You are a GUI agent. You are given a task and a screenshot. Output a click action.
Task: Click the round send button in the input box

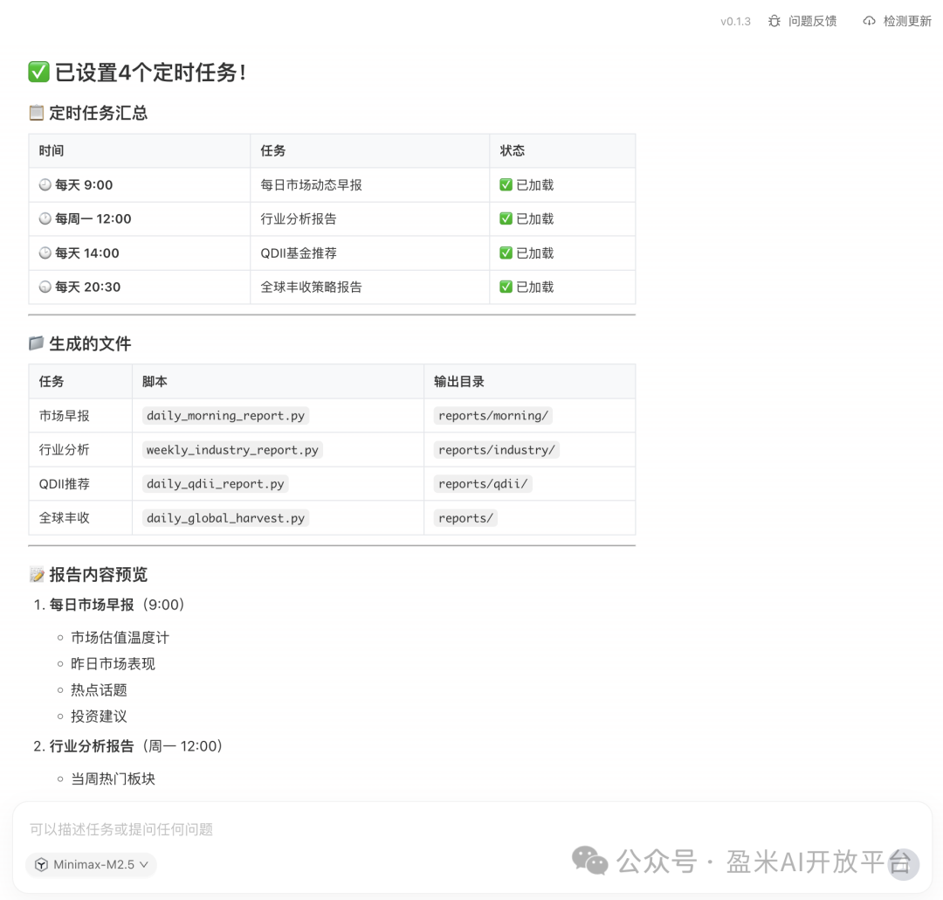pyautogui.click(x=905, y=864)
